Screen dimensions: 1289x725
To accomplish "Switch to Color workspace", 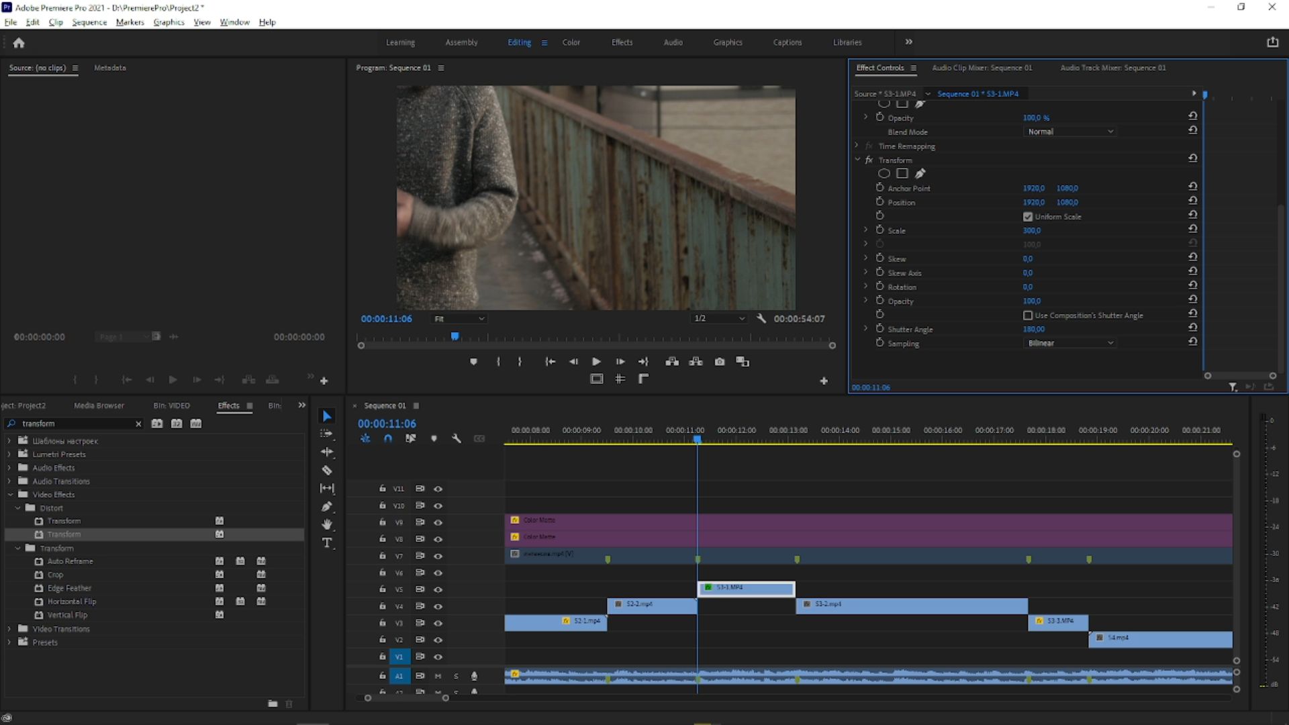I will pyautogui.click(x=571, y=42).
